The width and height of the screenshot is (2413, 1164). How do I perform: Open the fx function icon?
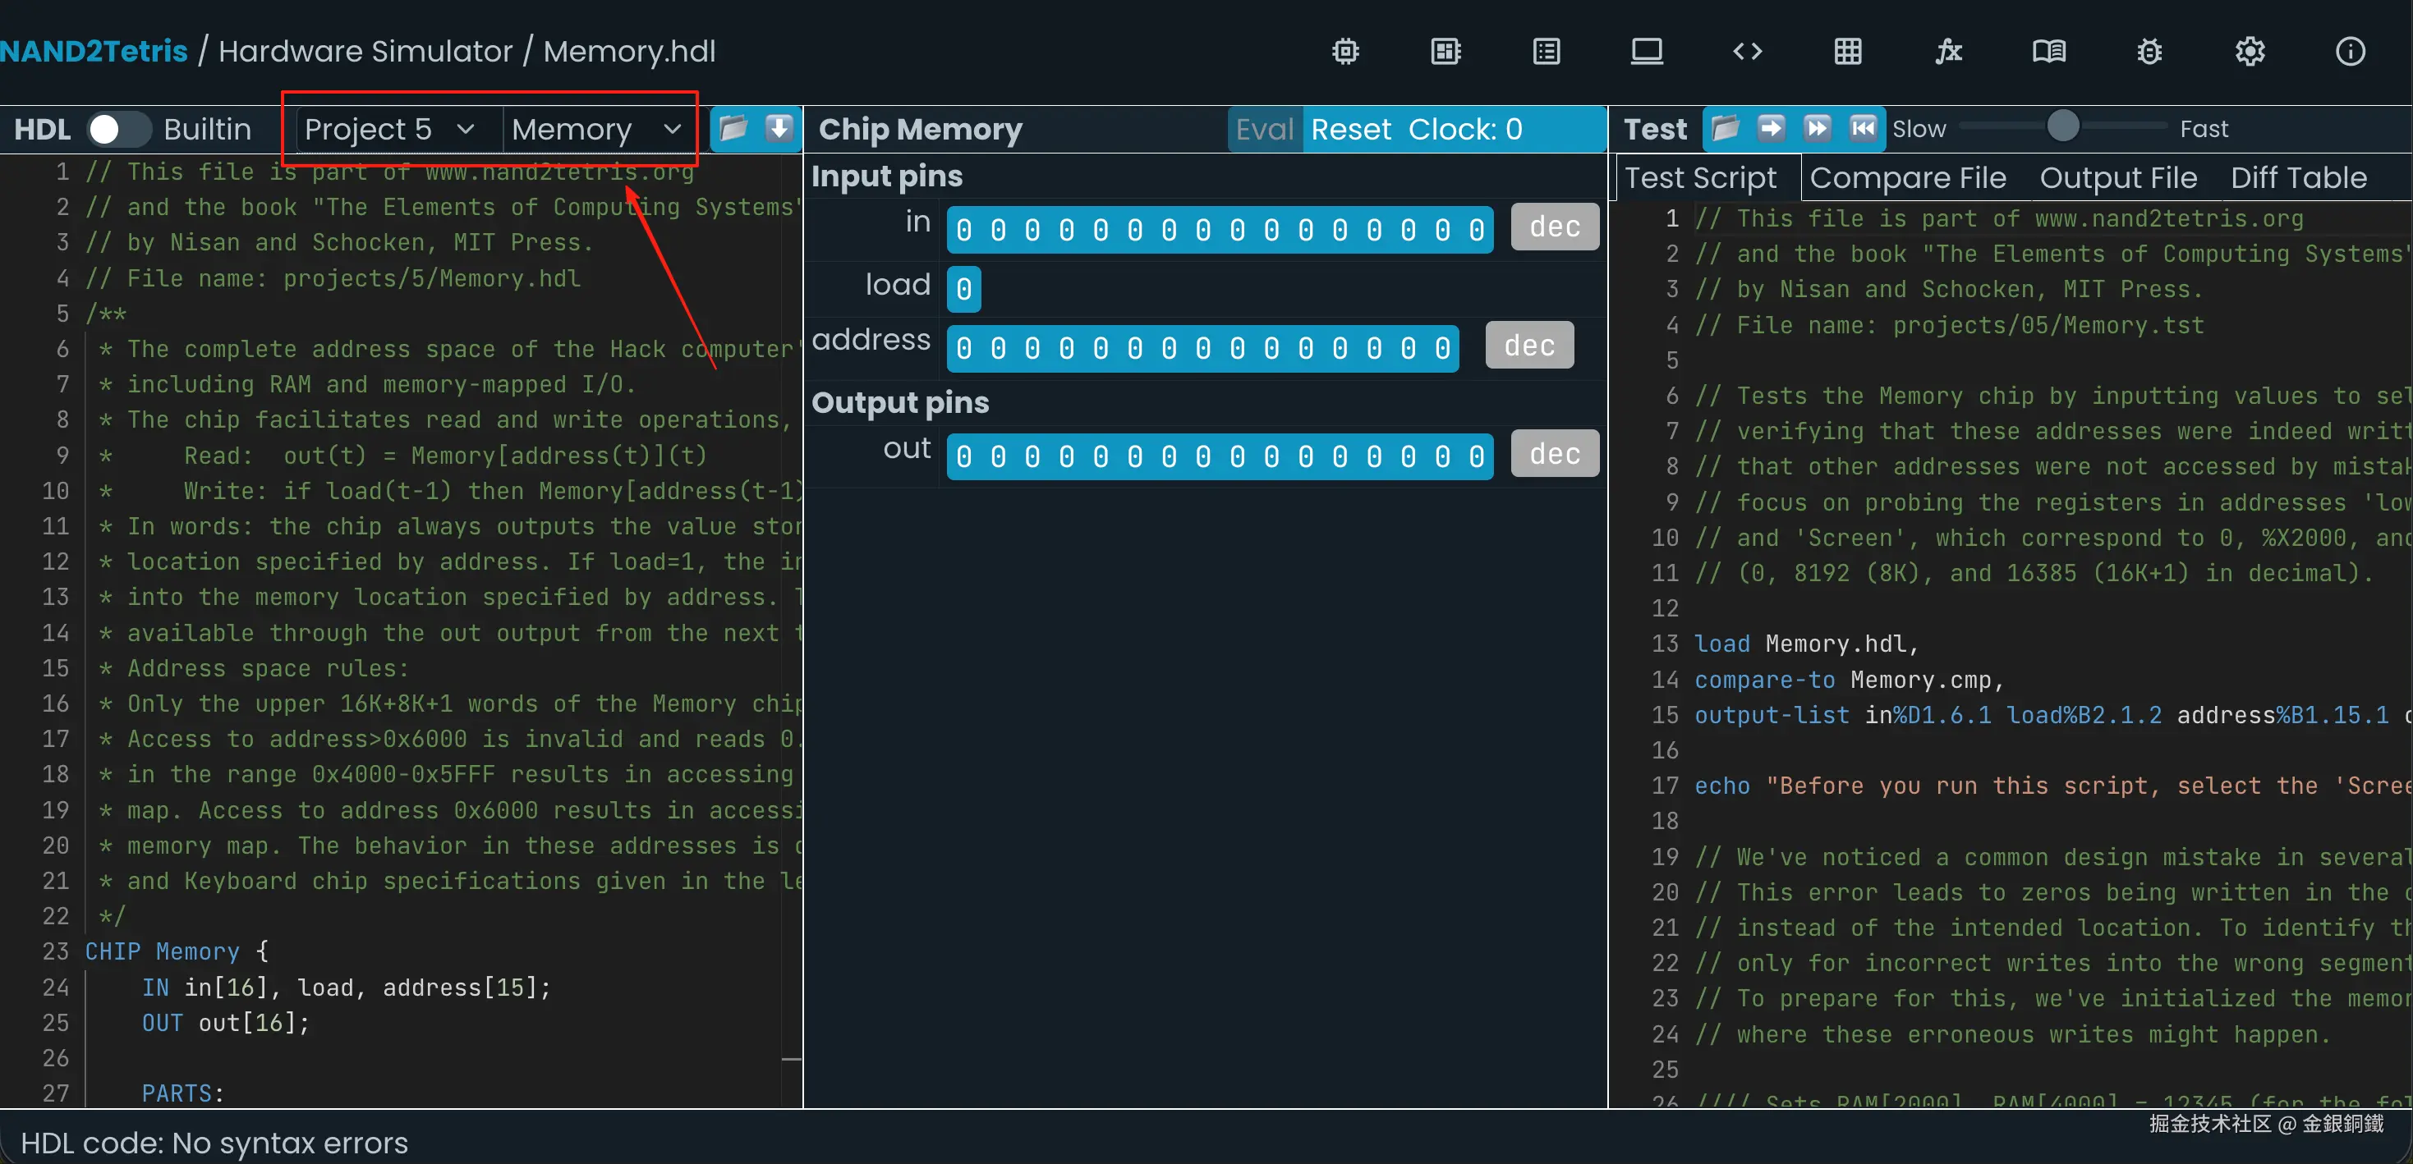tap(1948, 52)
